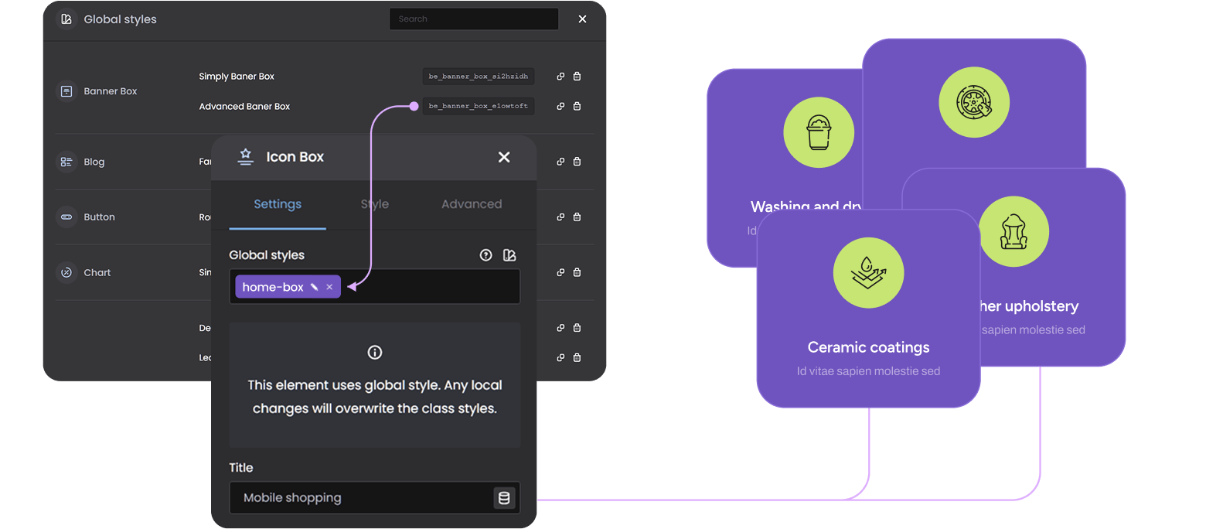Click the Search field in Global styles

click(x=473, y=19)
